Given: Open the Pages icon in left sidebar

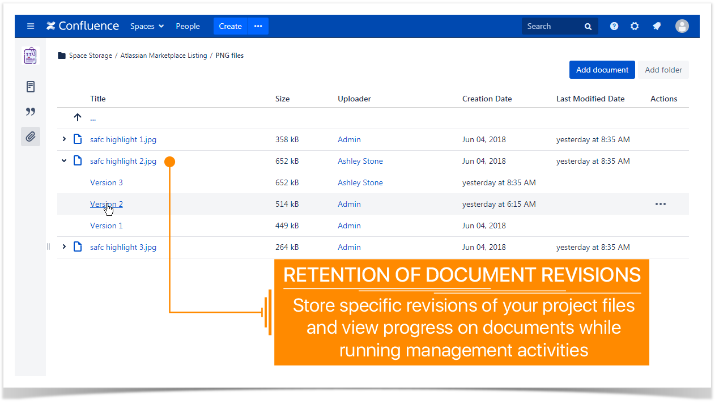Looking at the screenshot, I should click(31, 87).
